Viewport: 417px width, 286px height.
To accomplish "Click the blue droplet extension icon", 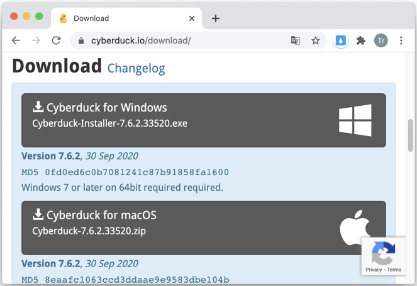I will tap(341, 41).
